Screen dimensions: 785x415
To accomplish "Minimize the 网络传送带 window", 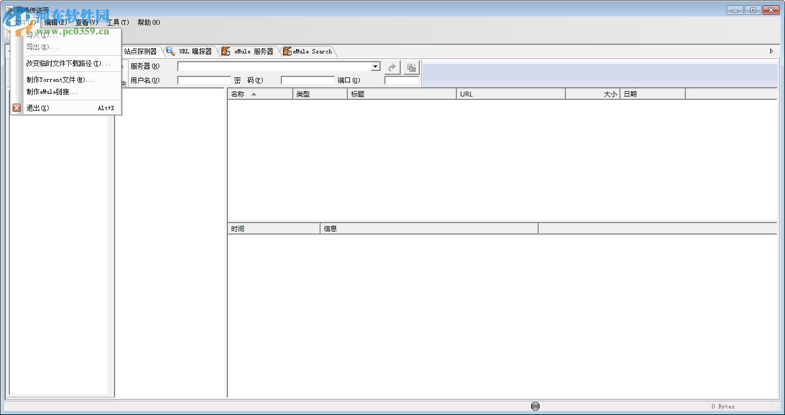I will pyautogui.click(x=735, y=10).
